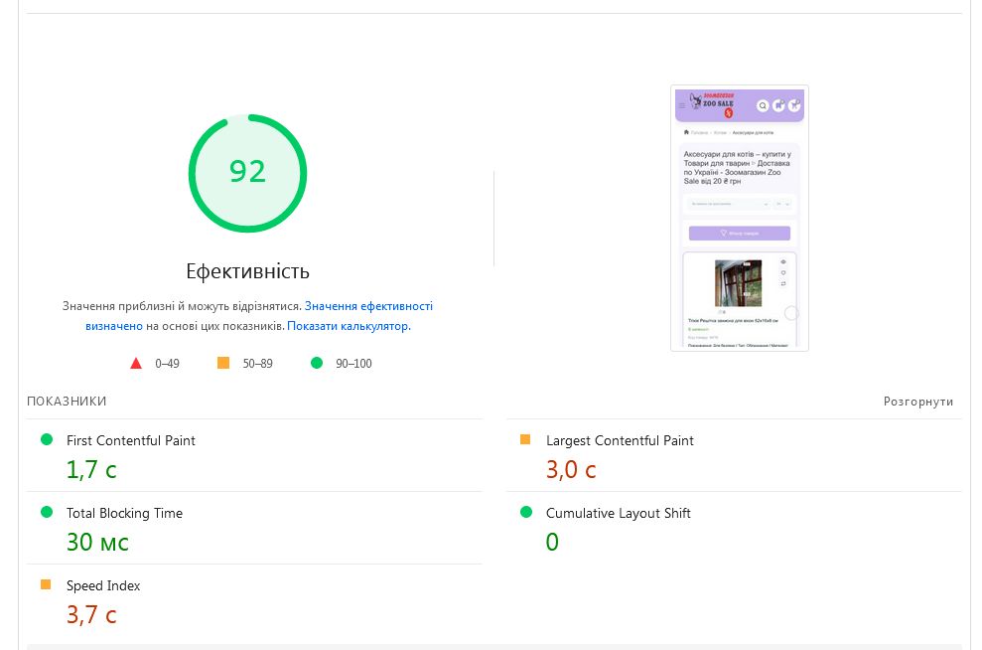
Task: Expand metrics with the Розгорнути toggle
Action: click(917, 402)
